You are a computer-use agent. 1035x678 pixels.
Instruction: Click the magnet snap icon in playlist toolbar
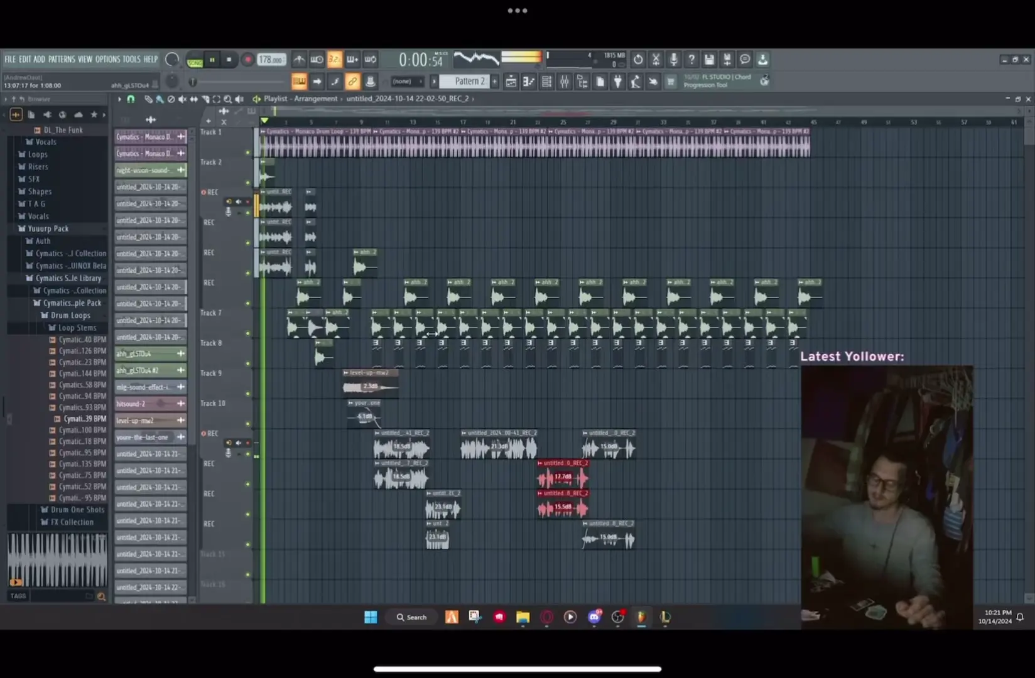tap(131, 99)
